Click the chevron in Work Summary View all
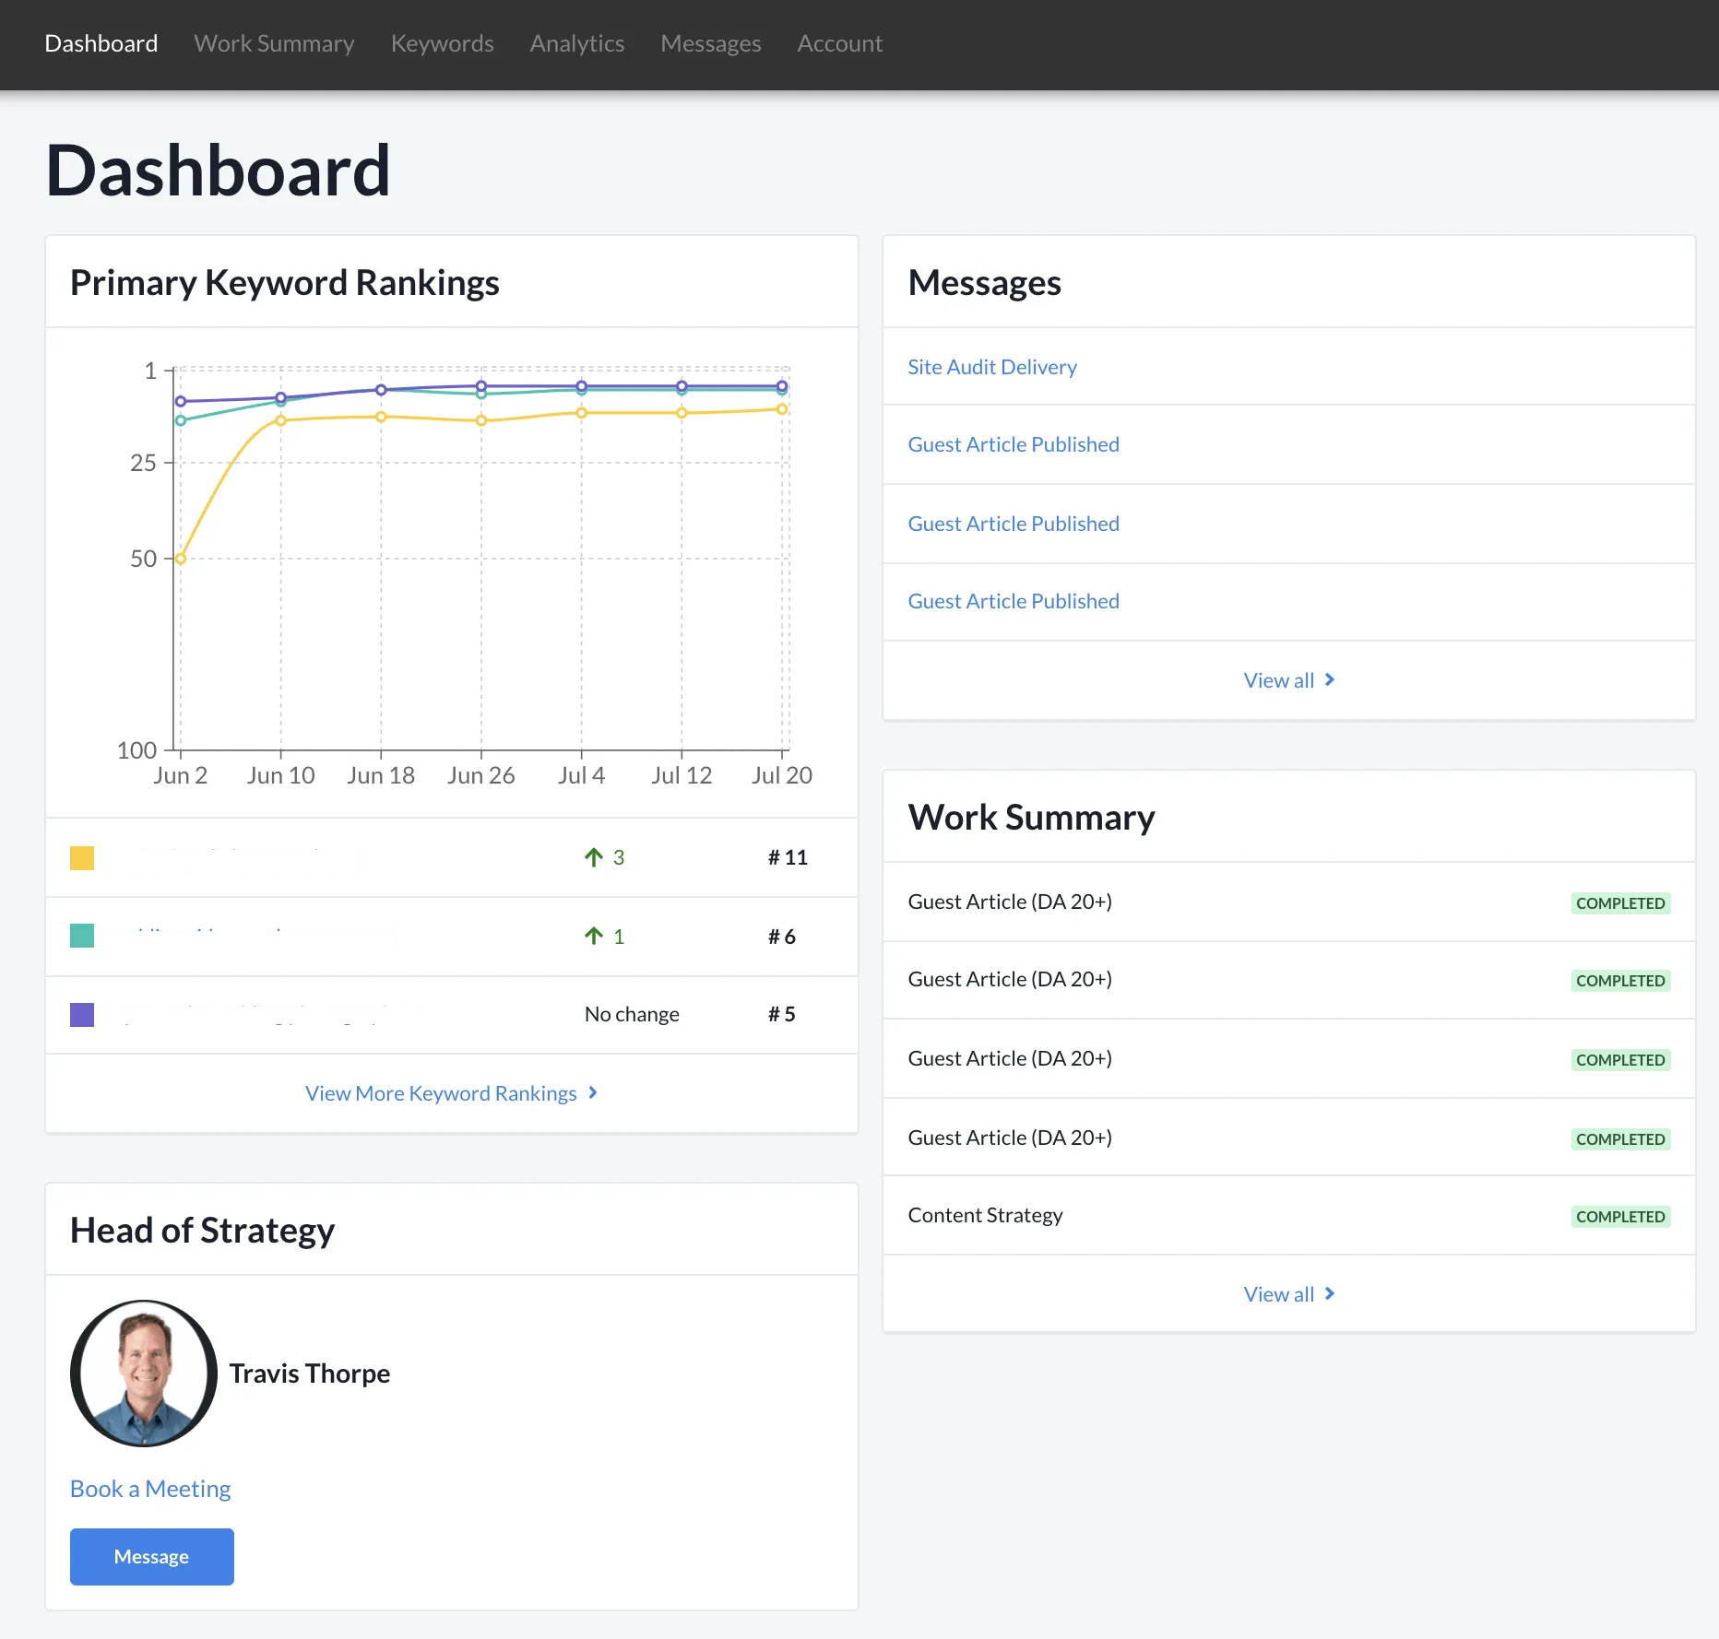Screen dimensions: 1719x1639 click(1329, 1293)
